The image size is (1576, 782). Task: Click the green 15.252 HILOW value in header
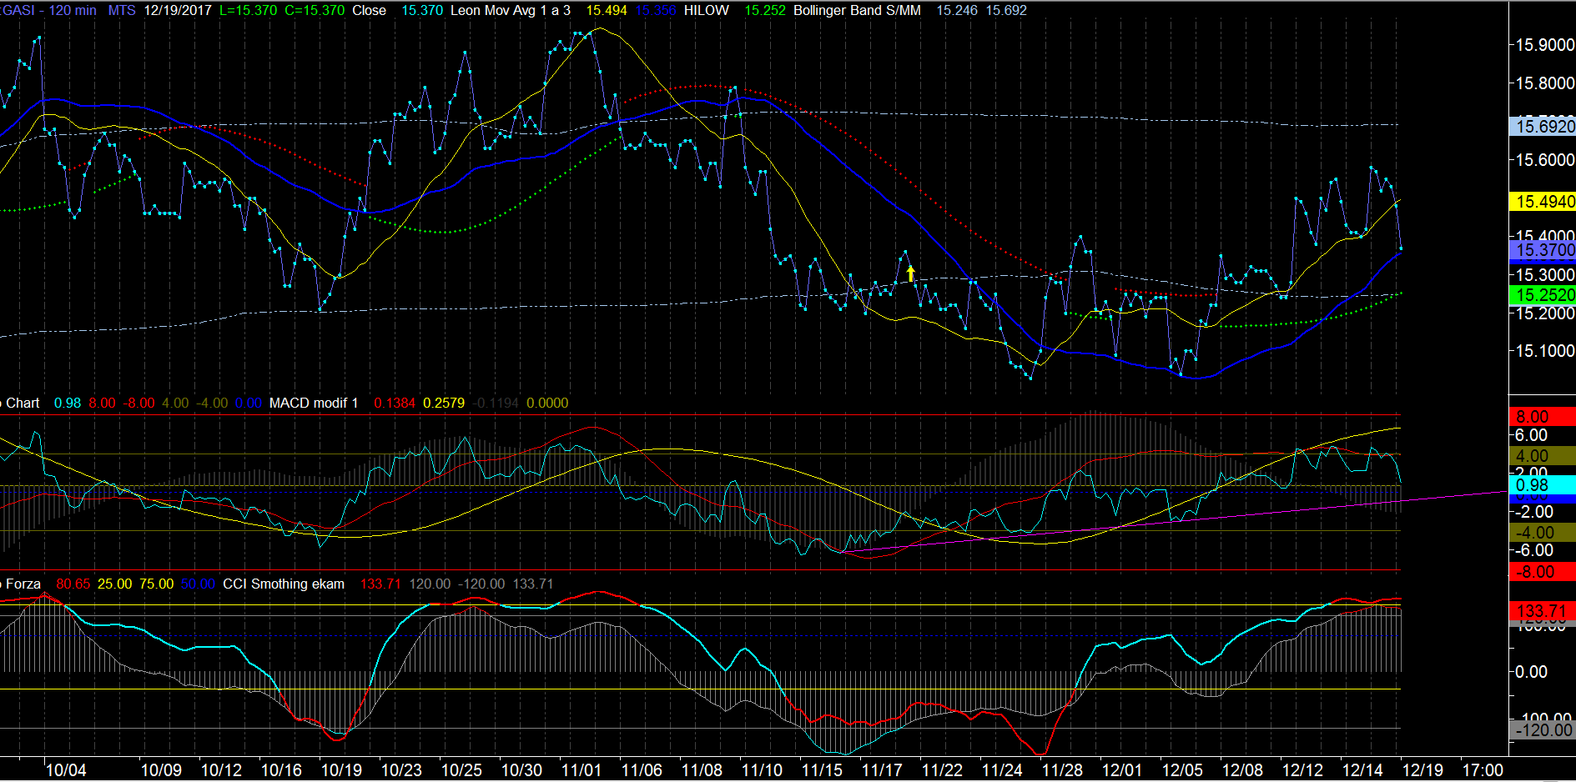[765, 10]
